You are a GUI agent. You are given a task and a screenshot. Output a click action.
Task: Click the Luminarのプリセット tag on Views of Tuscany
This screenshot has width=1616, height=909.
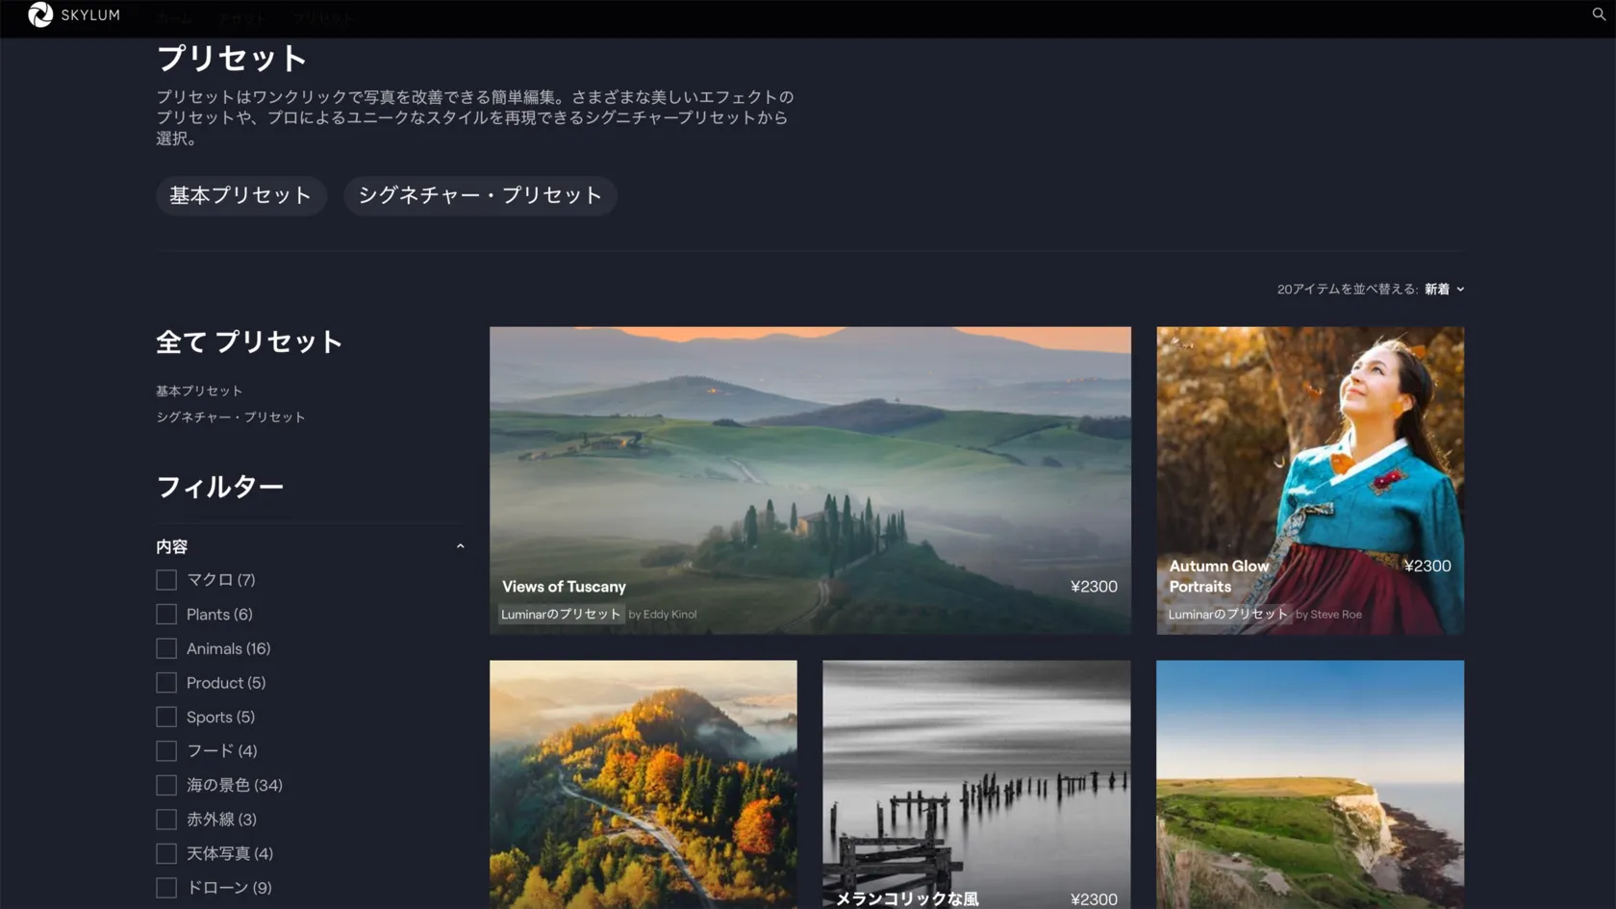(x=561, y=615)
